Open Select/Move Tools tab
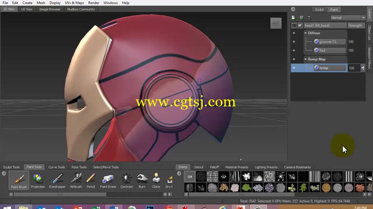Viewport: 373px width, 209px height. (x=106, y=167)
